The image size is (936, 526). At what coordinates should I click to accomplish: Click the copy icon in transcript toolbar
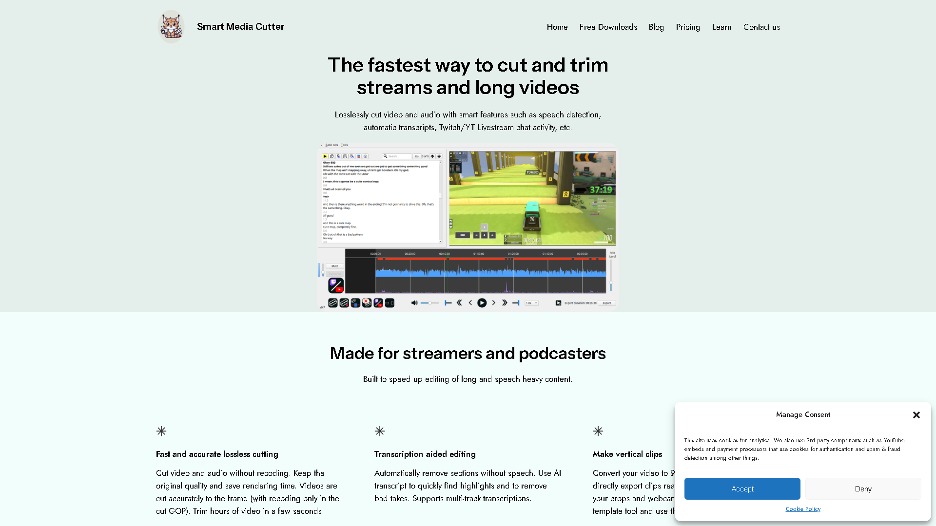click(332, 156)
